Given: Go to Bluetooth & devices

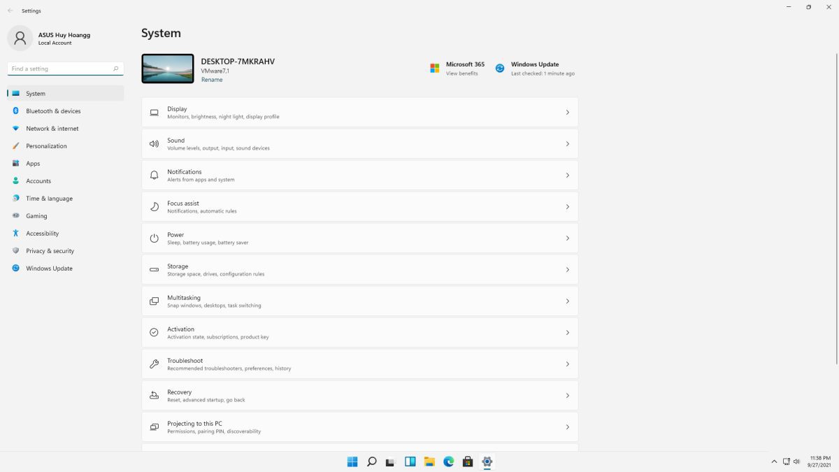Looking at the screenshot, I should click(x=66, y=111).
